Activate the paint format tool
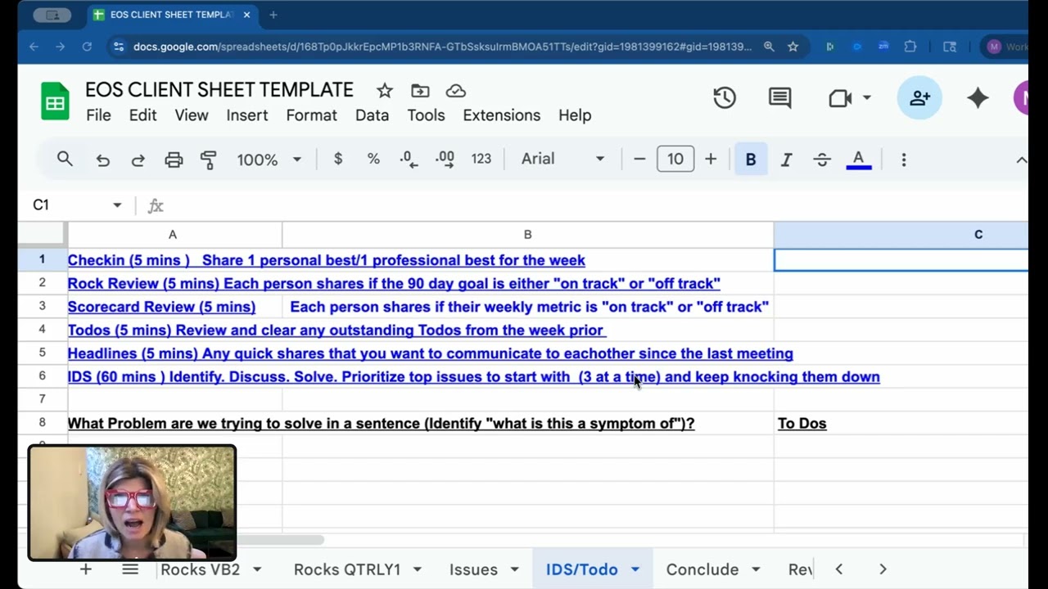Image resolution: width=1048 pixels, height=589 pixels. [209, 160]
